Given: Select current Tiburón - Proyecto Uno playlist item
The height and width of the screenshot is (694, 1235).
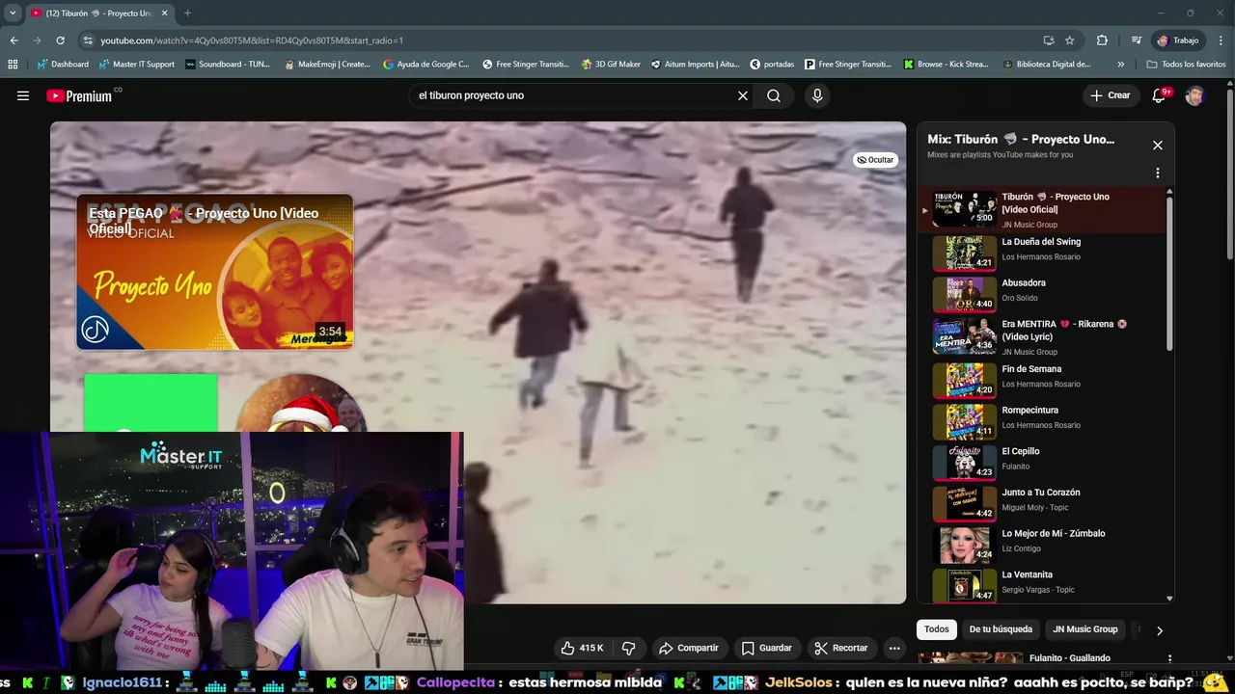Looking at the screenshot, I should pos(1042,209).
